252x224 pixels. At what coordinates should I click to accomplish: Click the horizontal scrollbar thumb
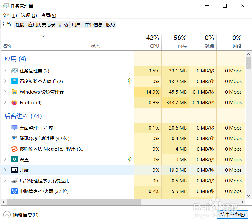74,202
